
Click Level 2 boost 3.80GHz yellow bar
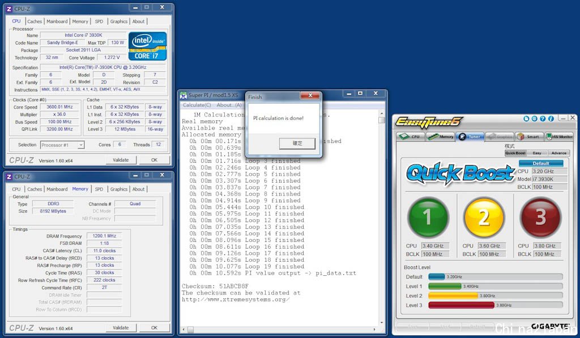point(495,296)
